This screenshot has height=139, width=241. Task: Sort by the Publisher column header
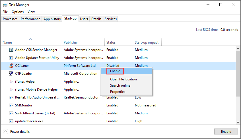click(x=83, y=42)
